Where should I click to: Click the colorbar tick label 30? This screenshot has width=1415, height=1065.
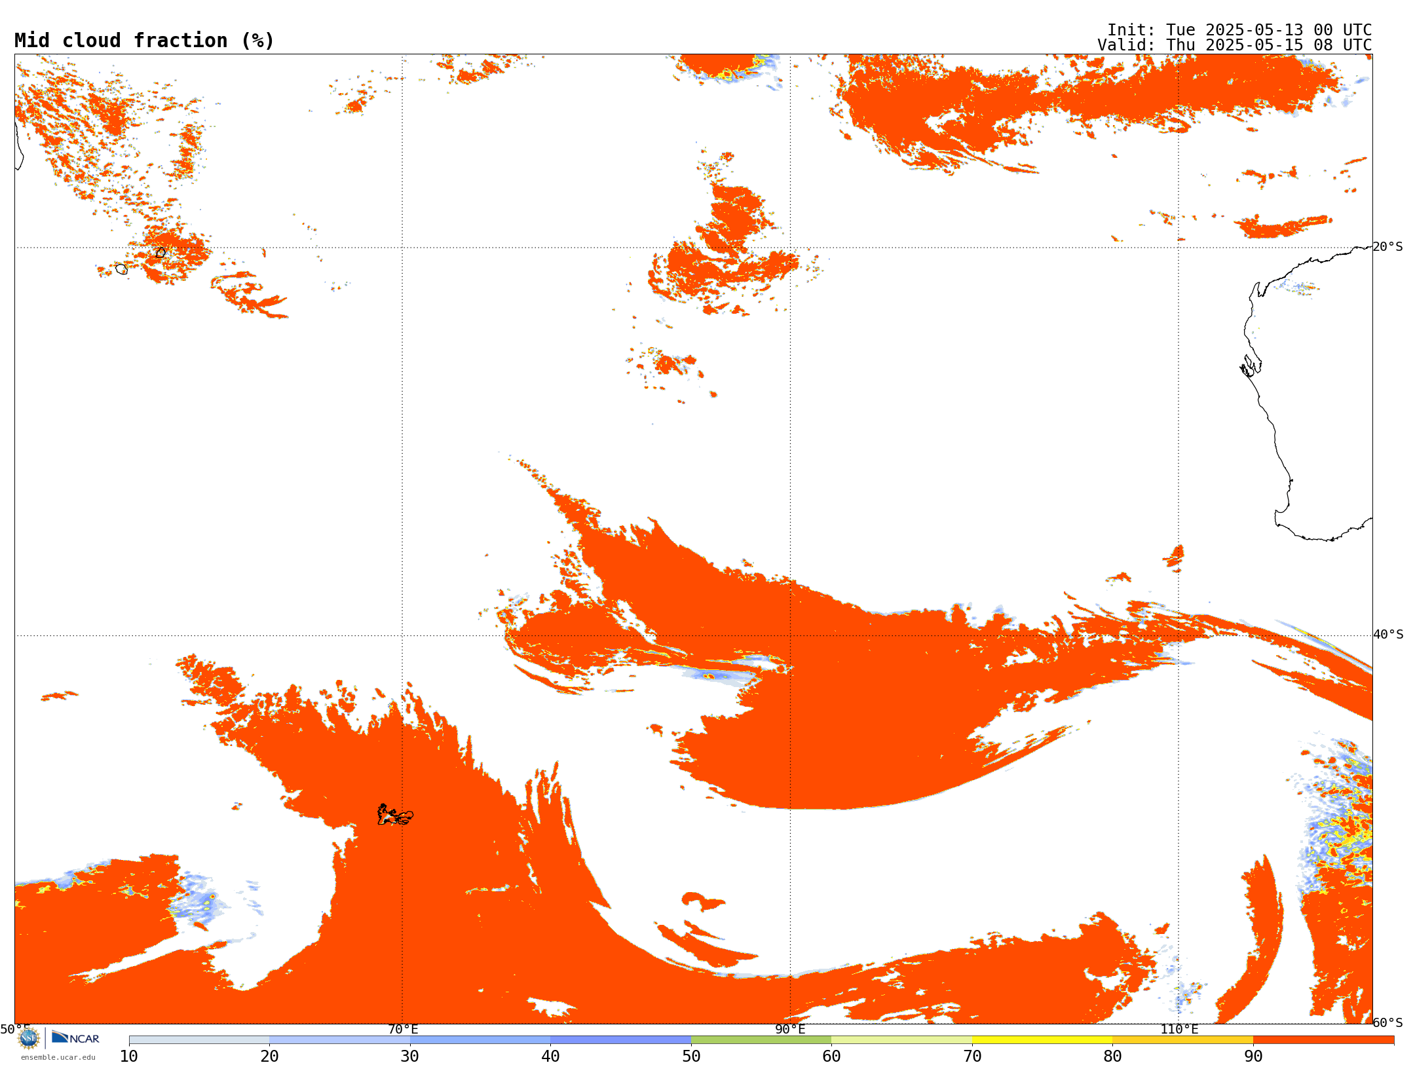pyautogui.click(x=410, y=1056)
